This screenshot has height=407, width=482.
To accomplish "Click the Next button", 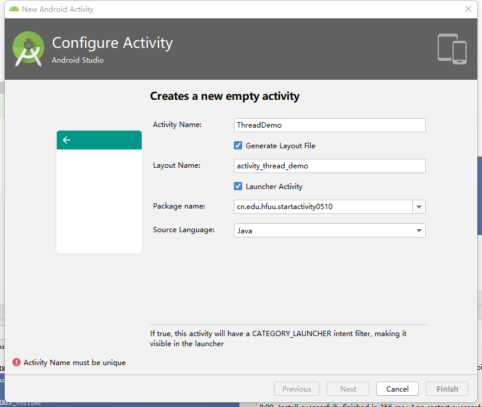I will [x=348, y=389].
